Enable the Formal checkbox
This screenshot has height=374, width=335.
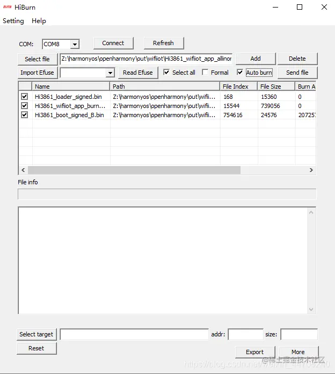click(205, 72)
